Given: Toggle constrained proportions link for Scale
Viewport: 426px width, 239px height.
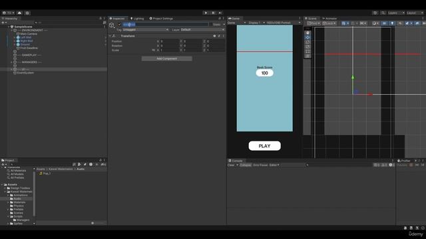Looking at the screenshot, I should (154, 50).
